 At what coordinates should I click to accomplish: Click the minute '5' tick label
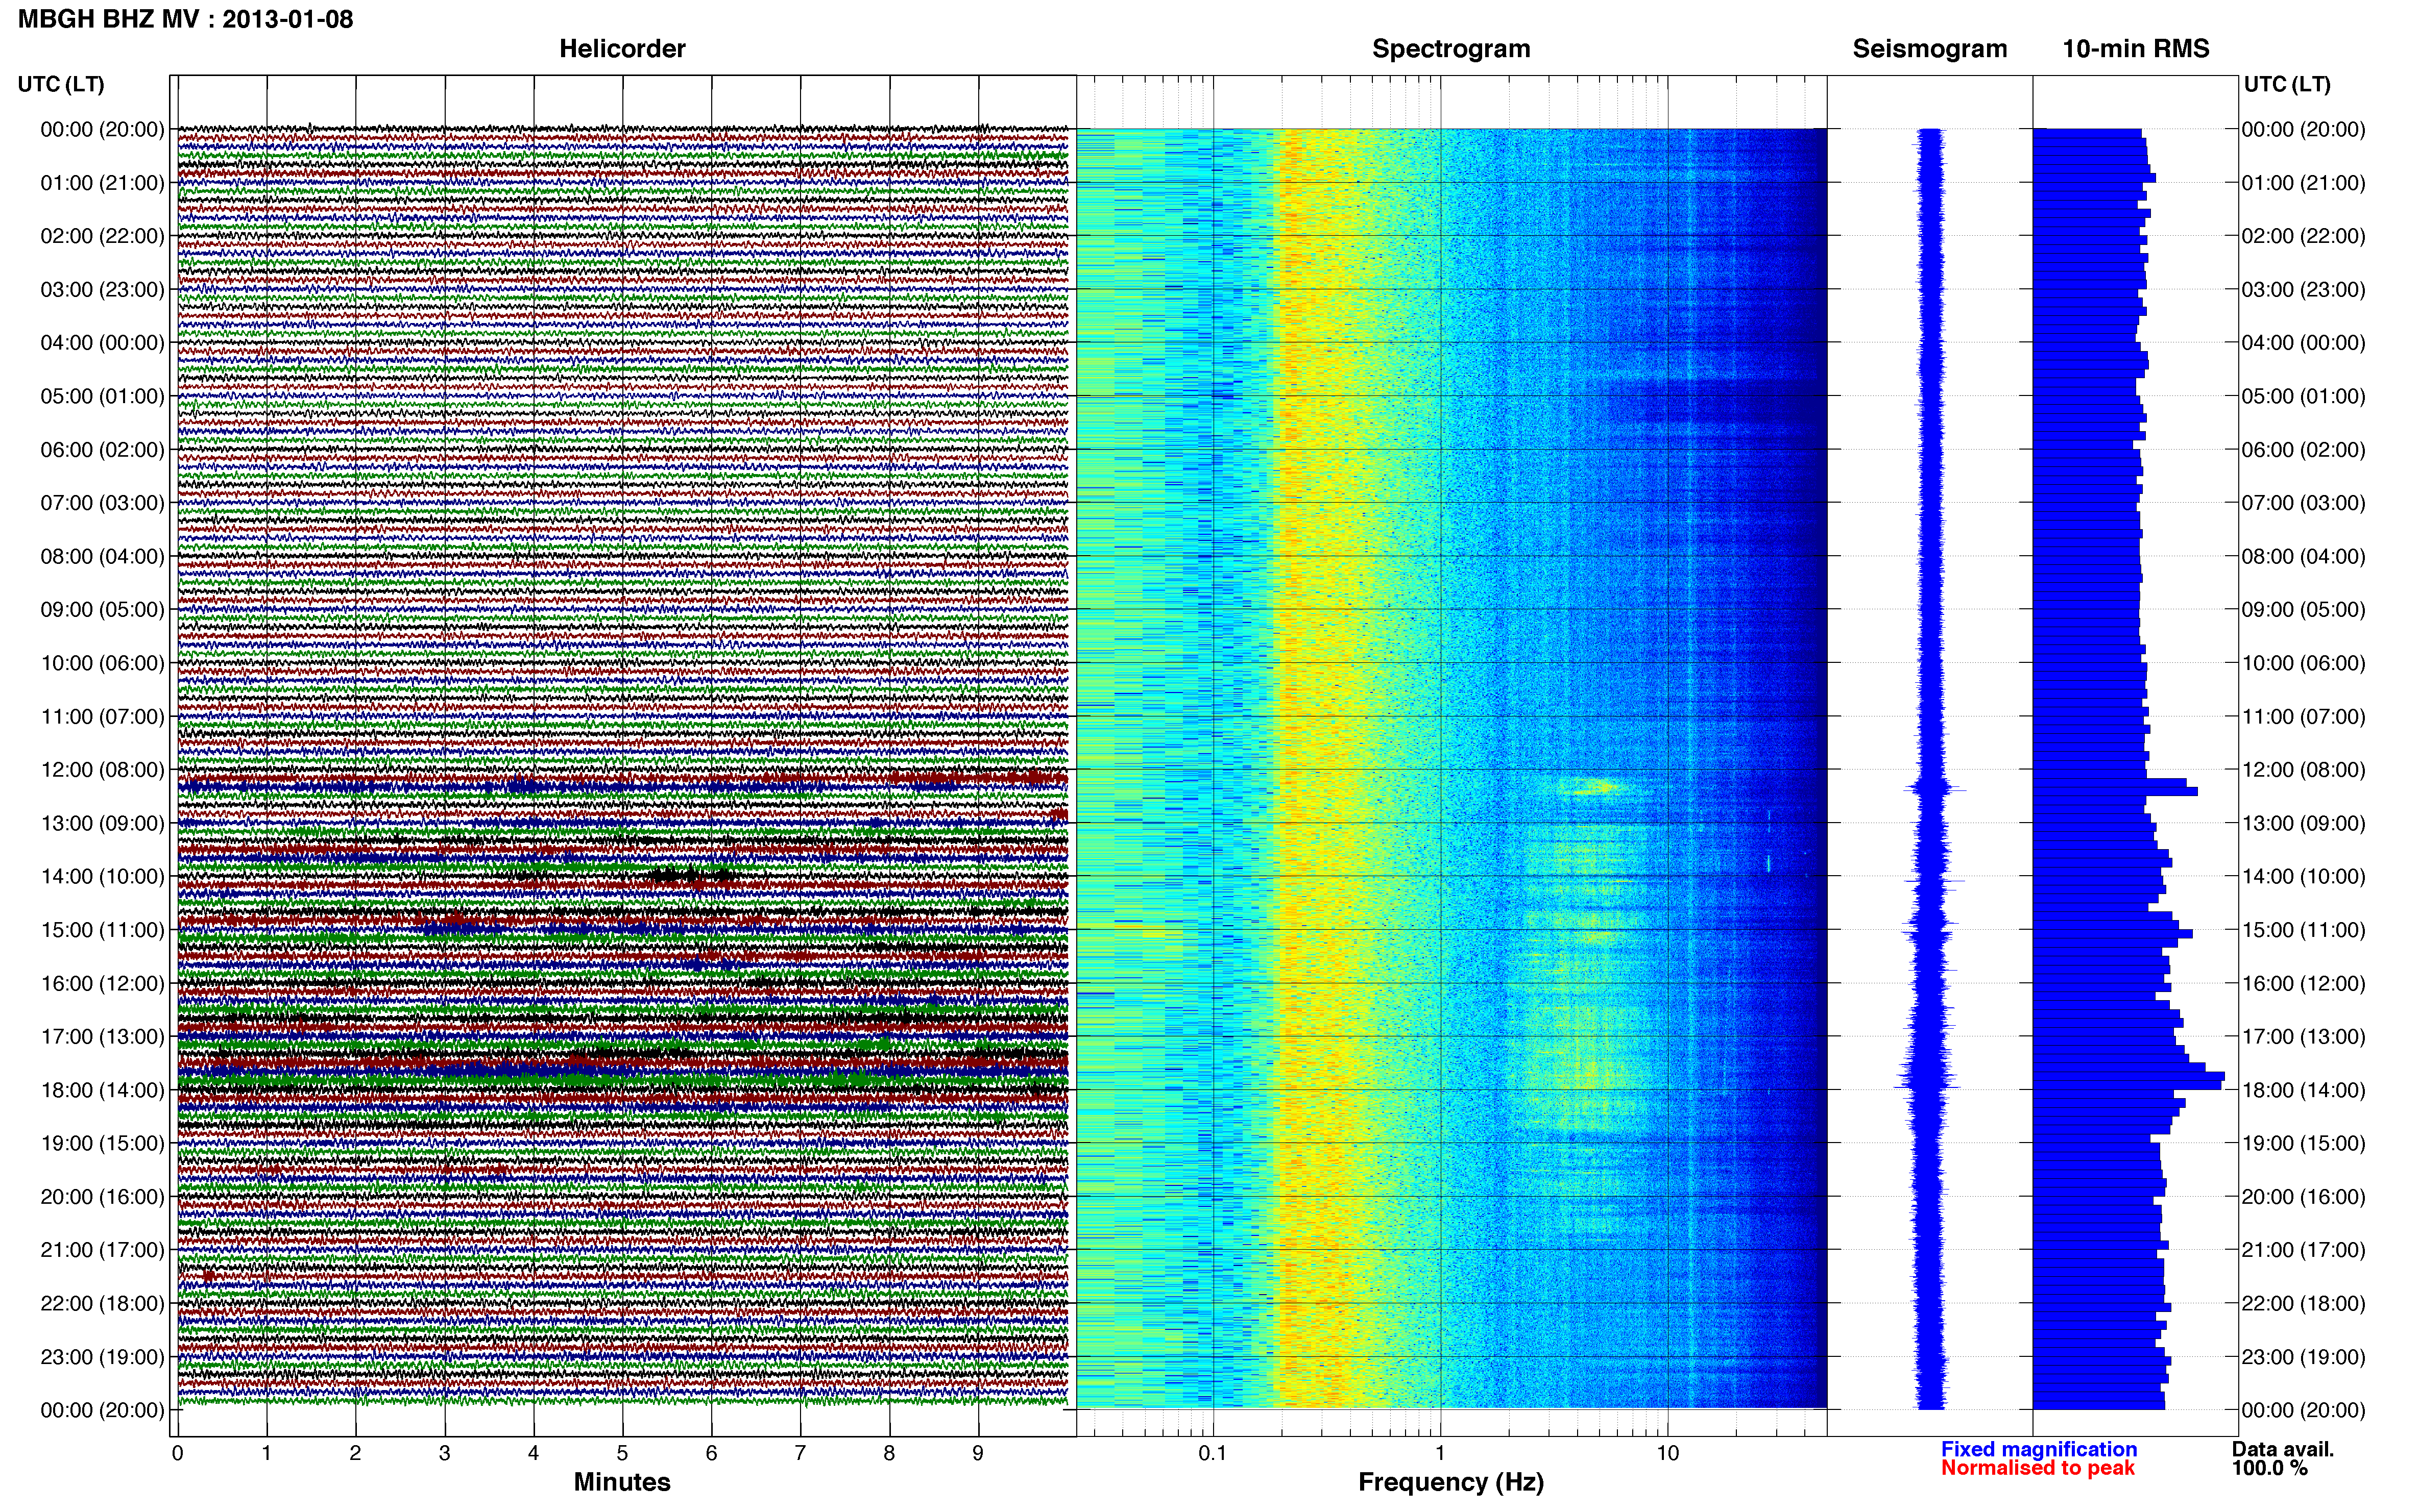[x=622, y=1453]
